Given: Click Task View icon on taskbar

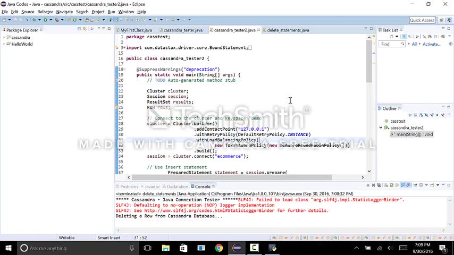Looking at the screenshot, I should tap(148, 248).
